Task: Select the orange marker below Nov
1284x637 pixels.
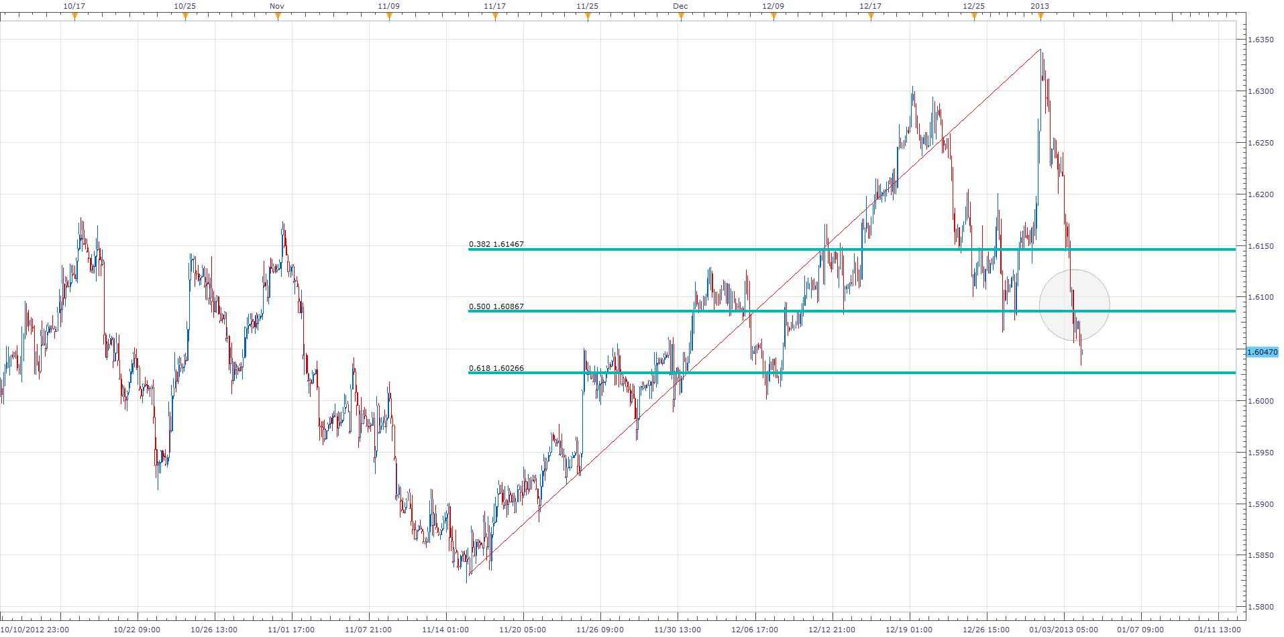Action: point(278,17)
